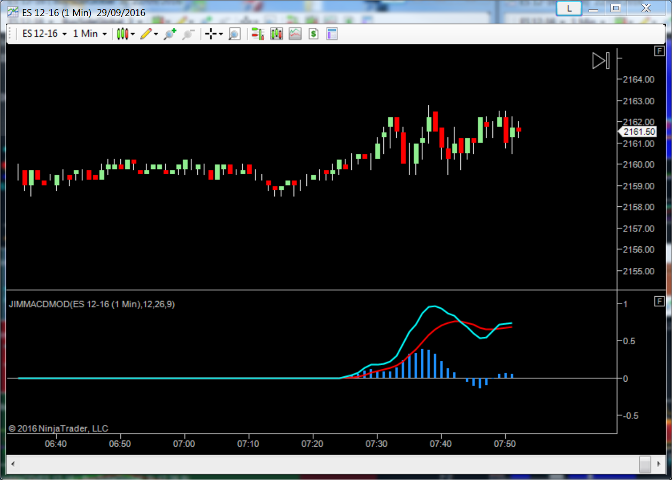Click the zoom frame magnifier icon
This screenshot has height=480, width=672.
coord(234,34)
